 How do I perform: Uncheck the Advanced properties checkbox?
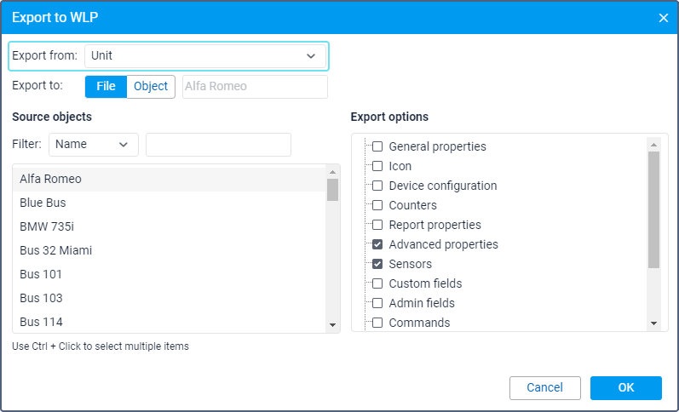point(377,244)
